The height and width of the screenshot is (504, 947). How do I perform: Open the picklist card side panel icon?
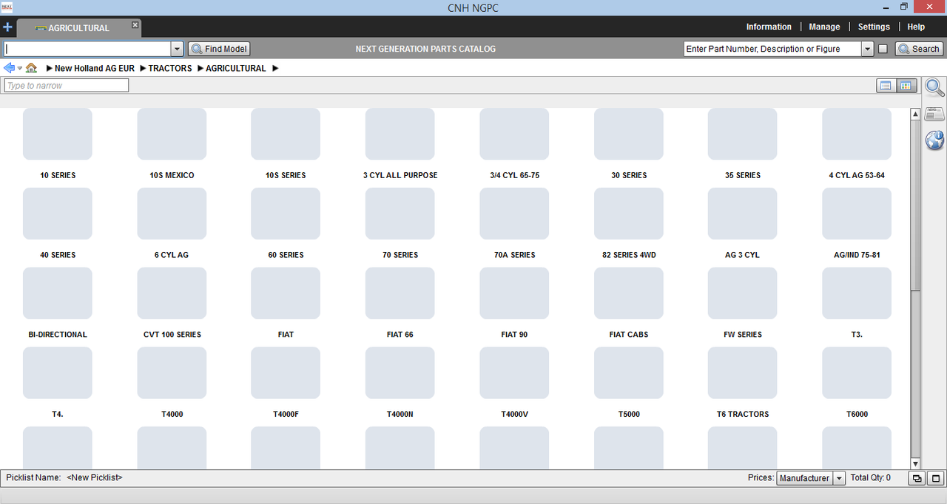click(935, 114)
